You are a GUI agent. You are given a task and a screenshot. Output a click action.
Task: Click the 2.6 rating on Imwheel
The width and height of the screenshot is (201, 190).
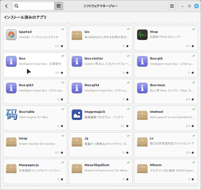click(x=188, y=126)
